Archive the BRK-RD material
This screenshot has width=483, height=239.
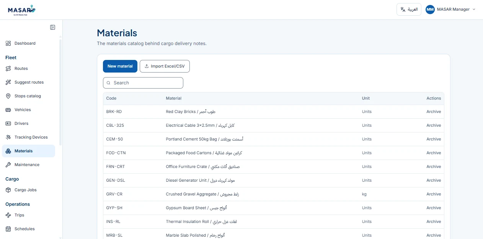(434, 112)
